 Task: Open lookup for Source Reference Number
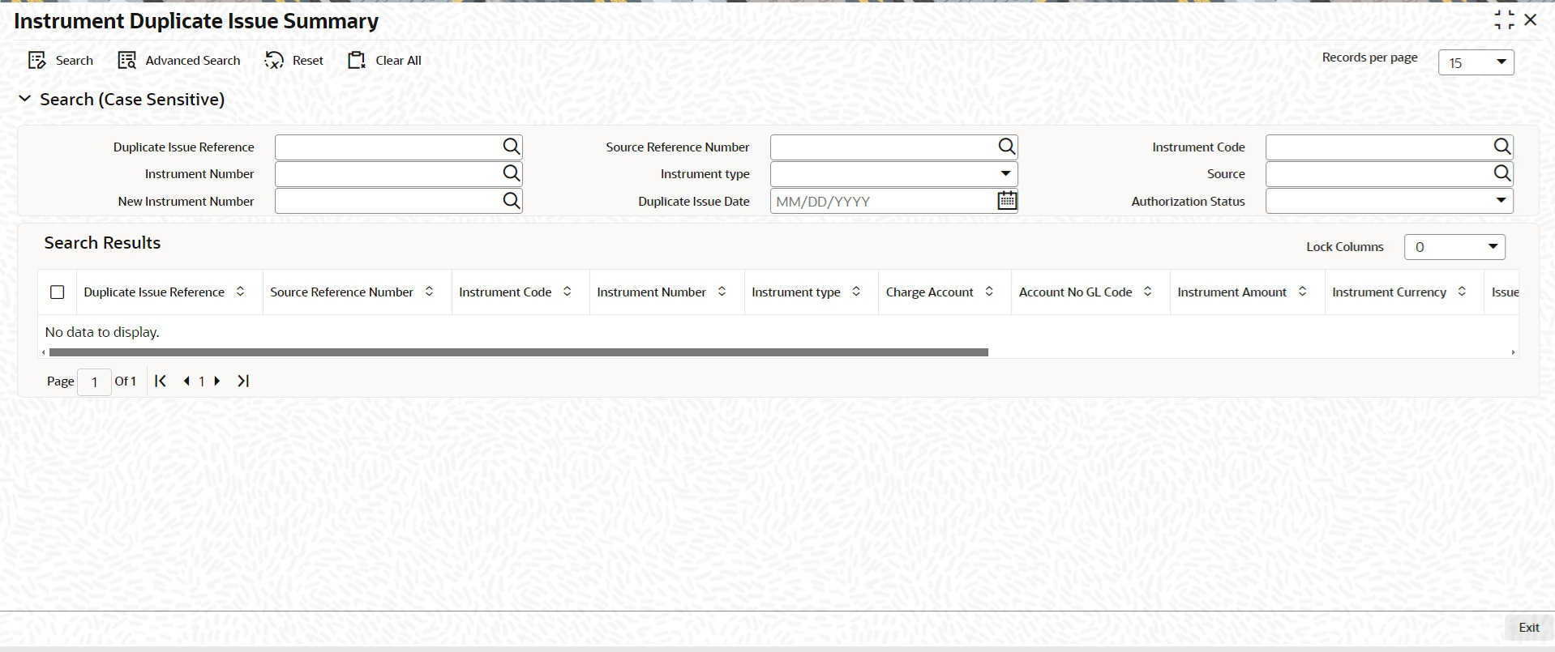coord(1007,147)
